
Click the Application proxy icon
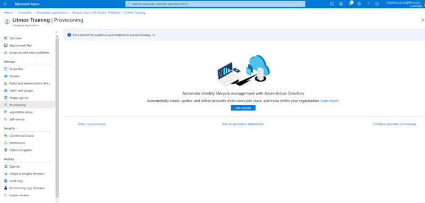6,112
